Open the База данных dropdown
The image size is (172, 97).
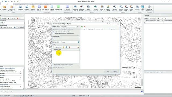point(77,42)
